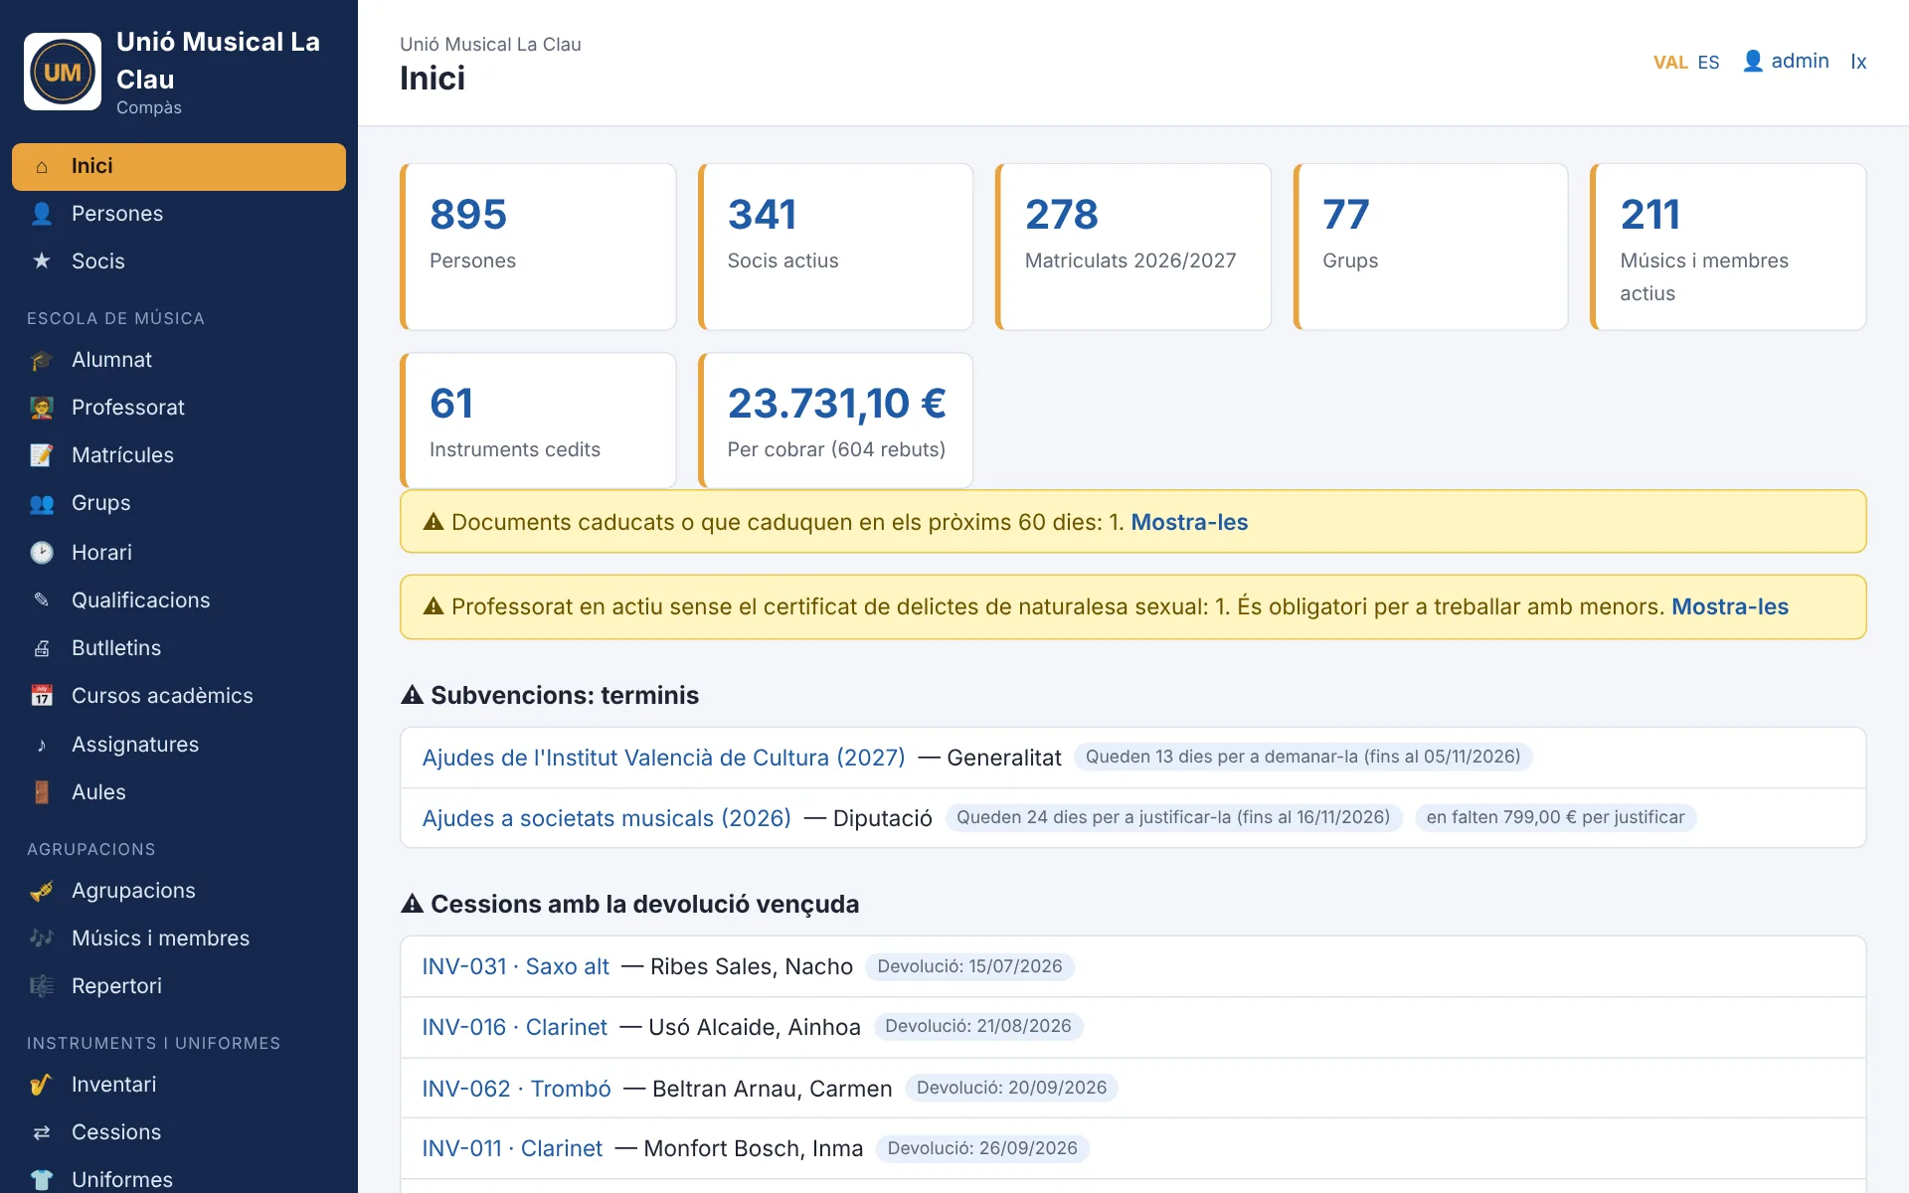Click the 'Devolució: 15/07/2026' badge
Viewport: 1909px width, 1193px height.
[969, 966]
